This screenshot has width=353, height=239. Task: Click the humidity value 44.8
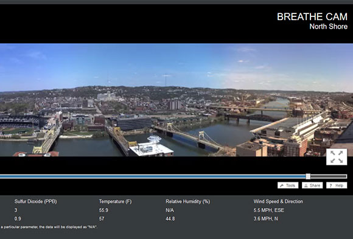[170, 218]
